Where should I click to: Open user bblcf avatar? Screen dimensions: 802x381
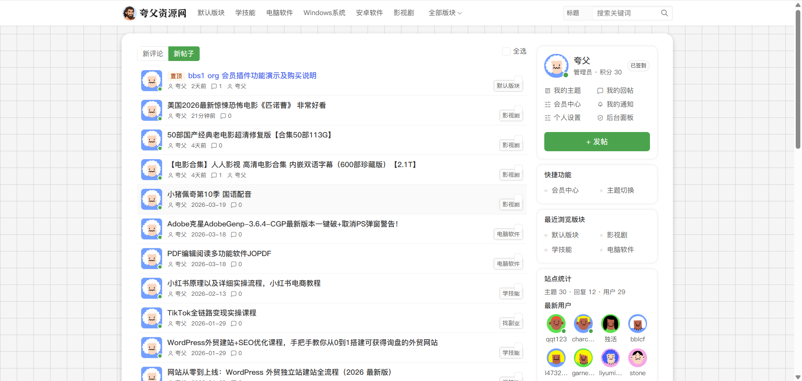pyautogui.click(x=638, y=323)
